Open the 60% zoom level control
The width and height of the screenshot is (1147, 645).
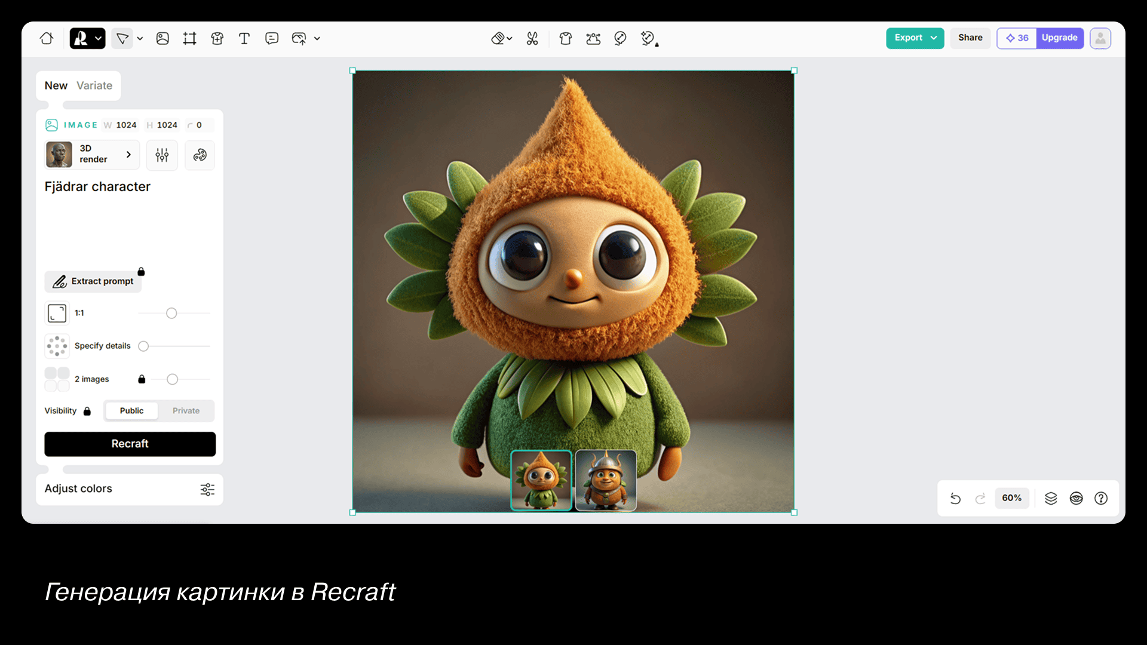click(x=1011, y=498)
